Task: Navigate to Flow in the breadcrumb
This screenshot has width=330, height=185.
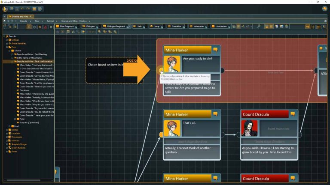Action: [x=37, y=21]
